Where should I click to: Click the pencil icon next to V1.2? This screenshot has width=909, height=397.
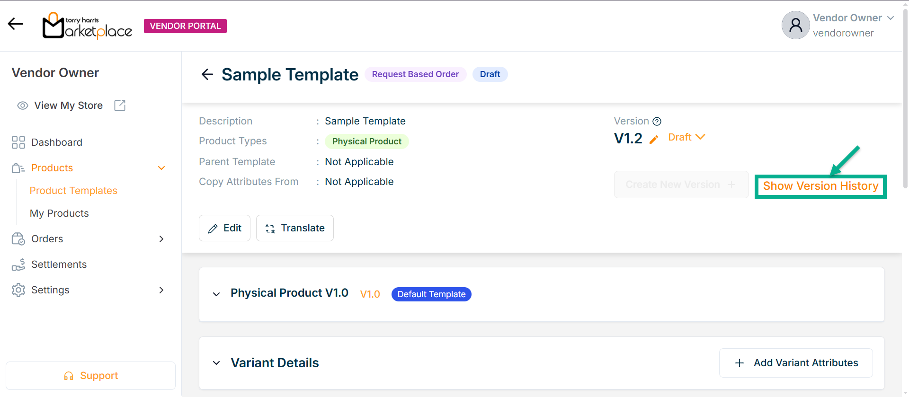click(654, 139)
